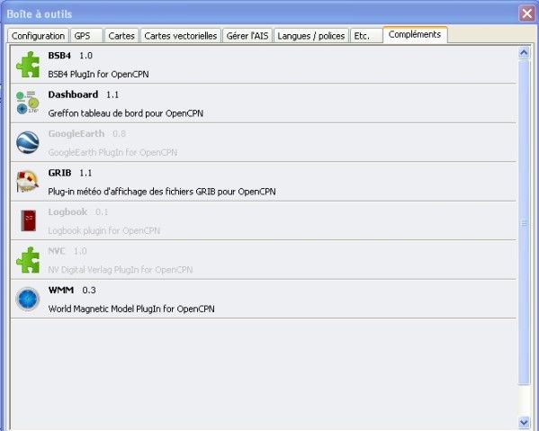The image size is (539, 431).
Task: Click 'BSB4 PlugIn for OpenCPN' description
Action: (98, 75)
